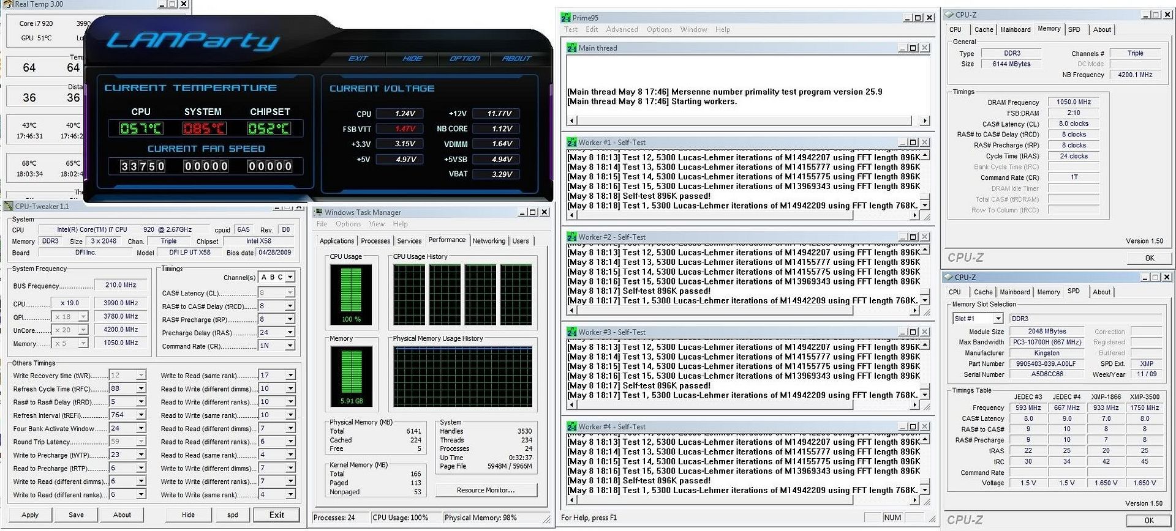The width and height of the screenshot is (1176, 531).
Task: Click Save button in CPU-Tweaker
Action: (76, 515)
